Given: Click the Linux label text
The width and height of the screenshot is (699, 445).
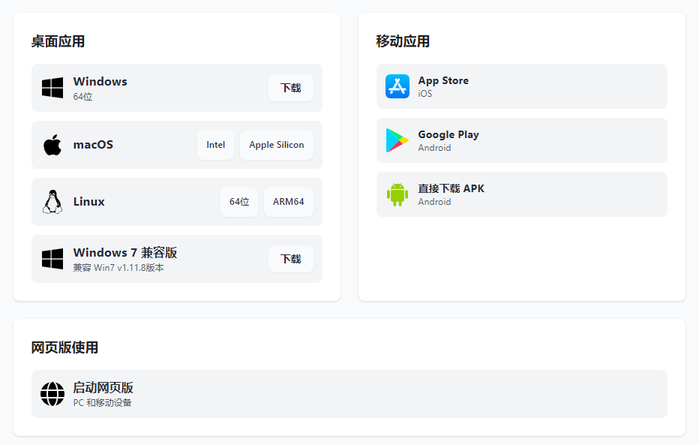Looking at the screenshot, I should tap(88, 202).
